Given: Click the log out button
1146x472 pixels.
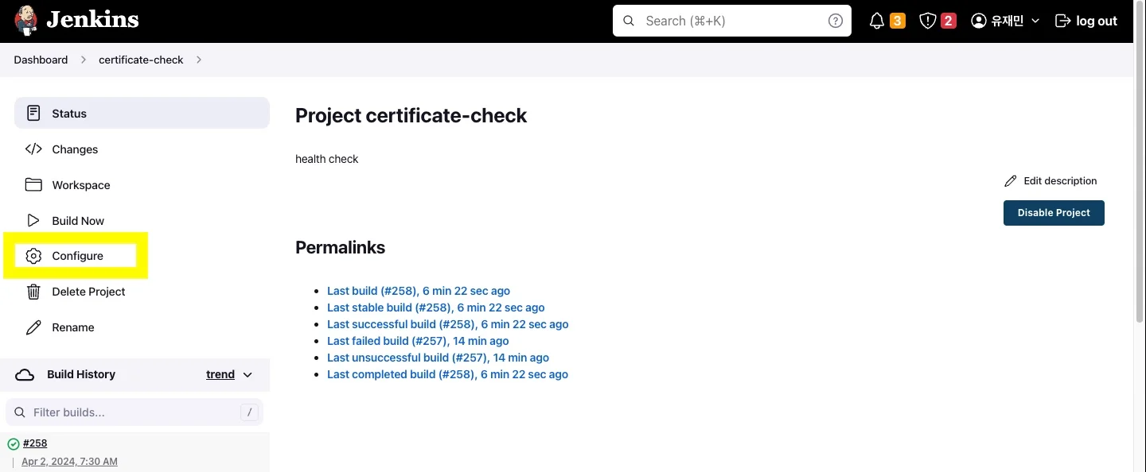Looking at the screenshot, I should pos(1086,21).
